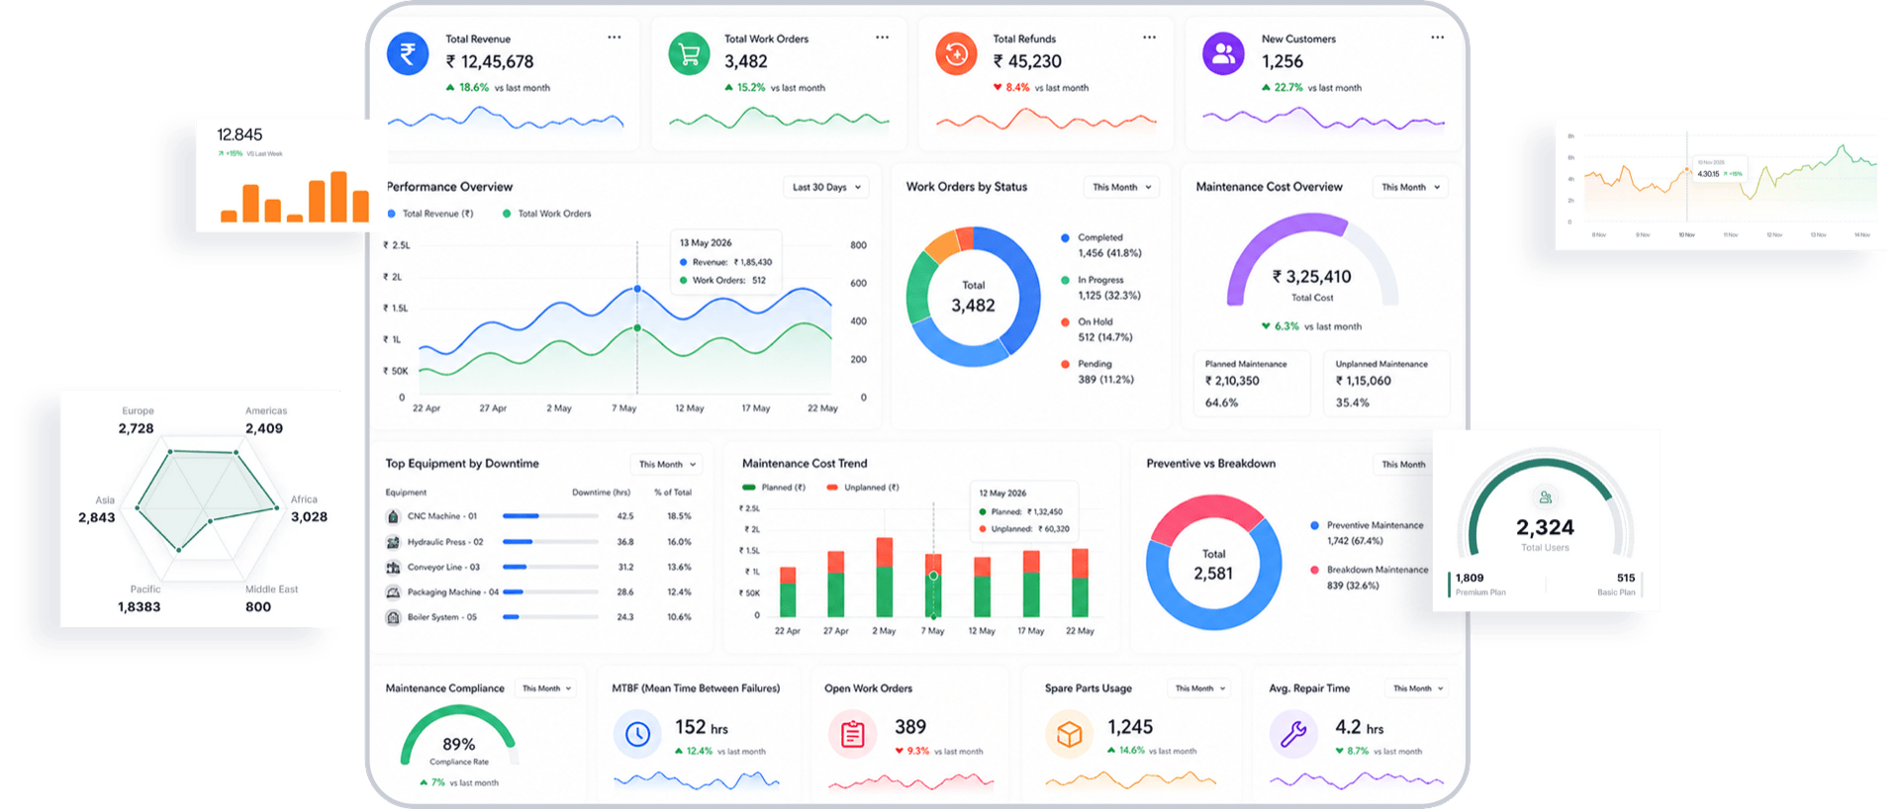Open the Total Revenue card options menu
Screen dimensions: 1900x809
tap(615, 38)
